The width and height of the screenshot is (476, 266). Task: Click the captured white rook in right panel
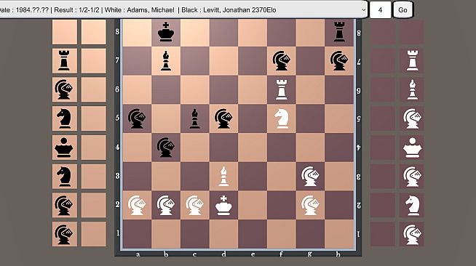tap(412, 61)
